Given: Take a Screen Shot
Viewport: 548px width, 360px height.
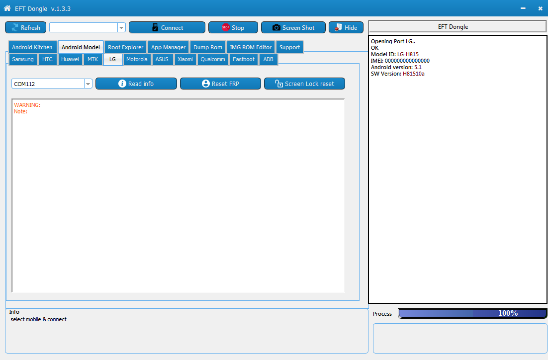Looking at the screenshot, I should click(x=293, y=28).
